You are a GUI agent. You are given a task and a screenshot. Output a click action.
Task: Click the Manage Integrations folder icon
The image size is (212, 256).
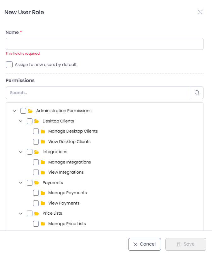point(43,162)
